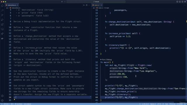Close the main.rs tab
This screenshot has width=187, height=105.
(102, 5)
